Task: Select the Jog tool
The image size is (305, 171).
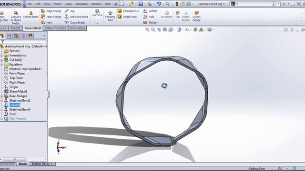Action: tap(70, 11)
